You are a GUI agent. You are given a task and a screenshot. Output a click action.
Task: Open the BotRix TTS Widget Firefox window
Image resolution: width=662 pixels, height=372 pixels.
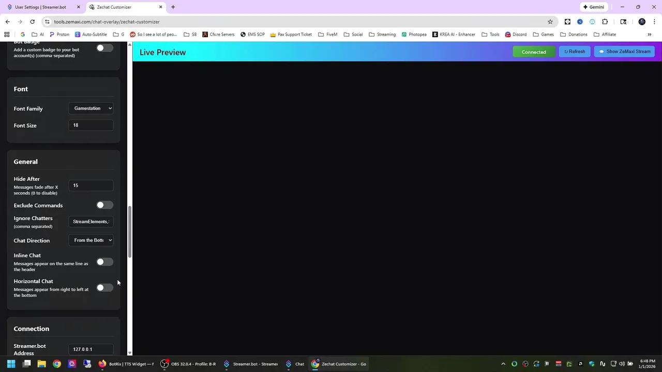[126, 364]
